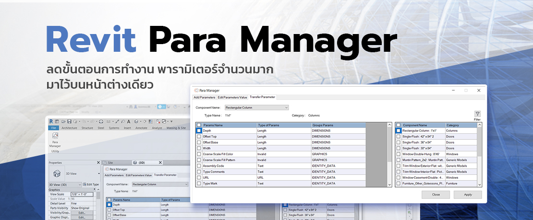Viewport: 533px width, 220px height.
Task: Click the Filter funnel icon
Action: (x=477, y=114)
